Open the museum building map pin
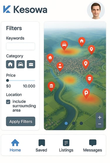Image resolution: width=110 pixels, height=163 pixels. pos(51,86)
